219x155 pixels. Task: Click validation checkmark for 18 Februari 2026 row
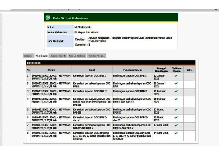(176, 99)
